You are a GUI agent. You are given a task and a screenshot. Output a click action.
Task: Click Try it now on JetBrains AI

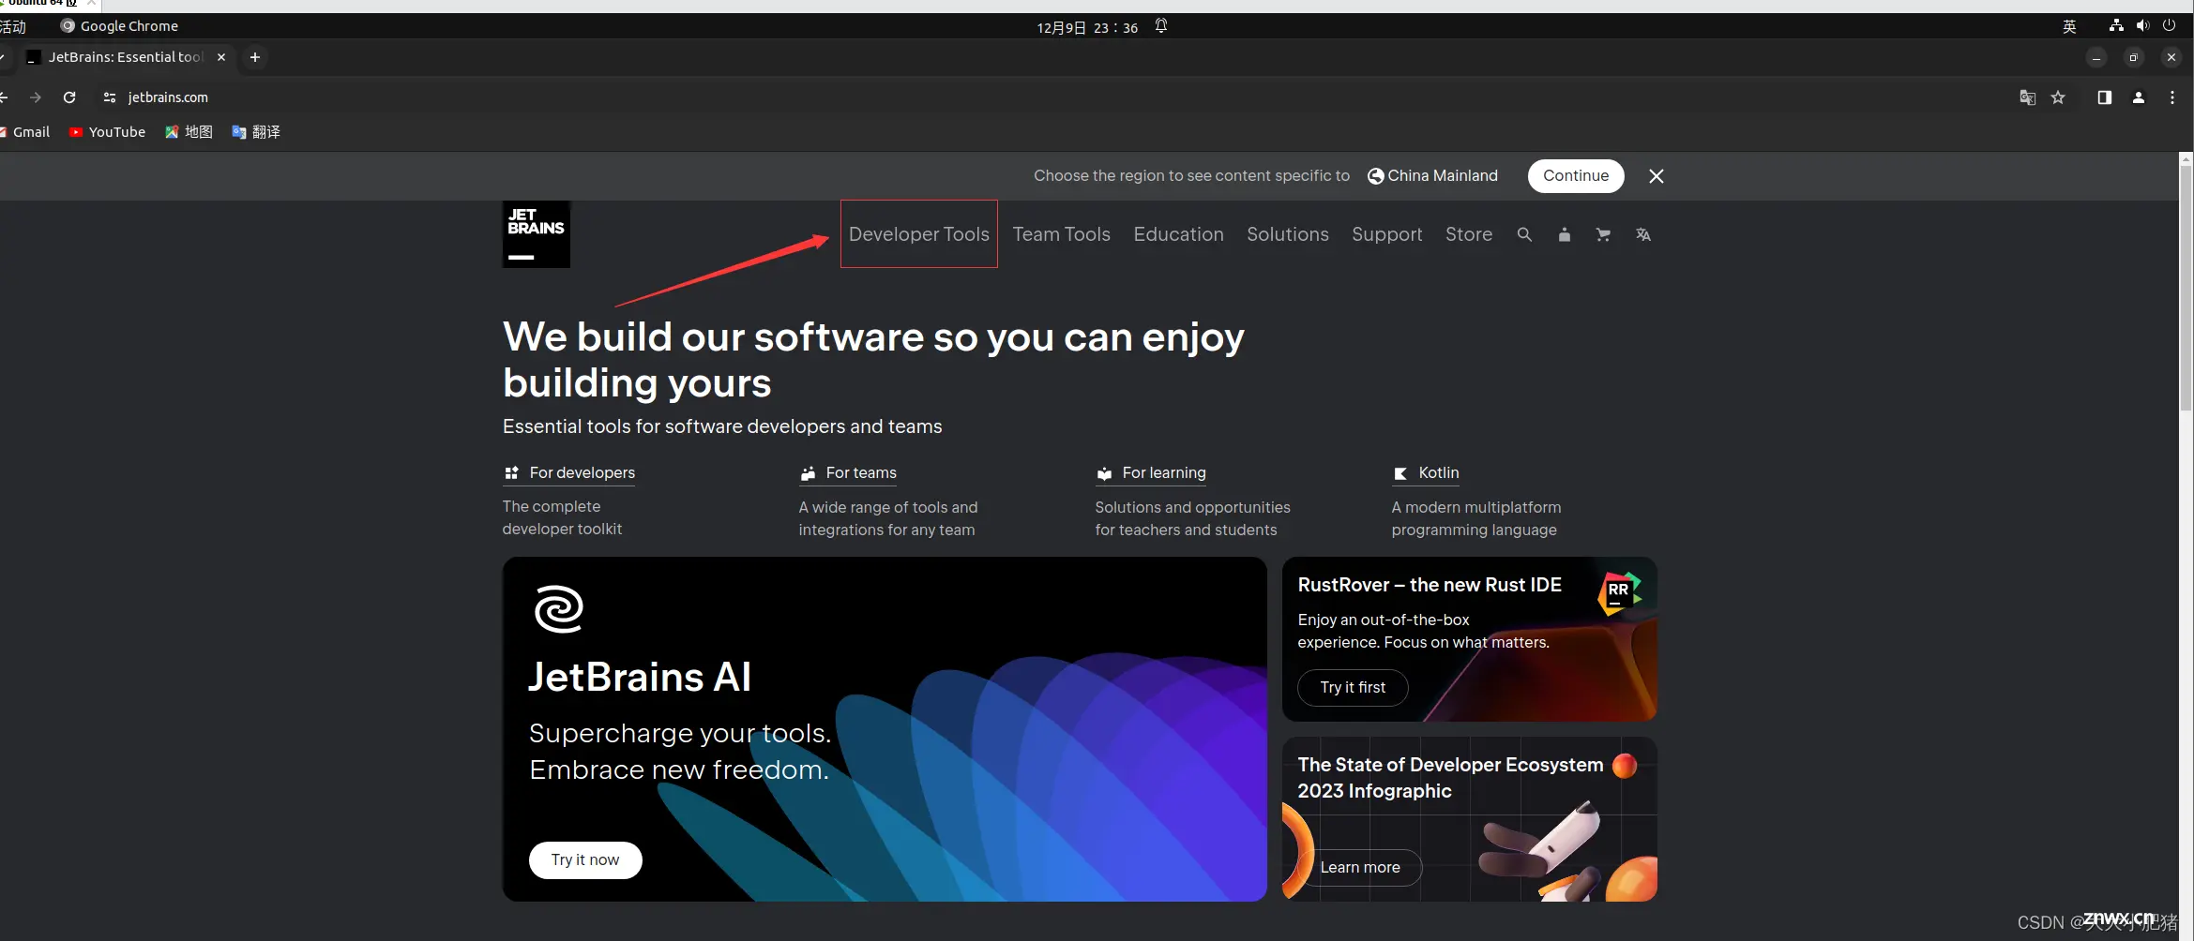(x=585, y=860)
